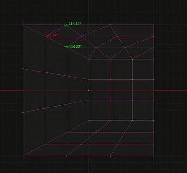187x173 pixels.
Task: Select the 114.22° angle measurement text
Action: [x=75, y=47]
